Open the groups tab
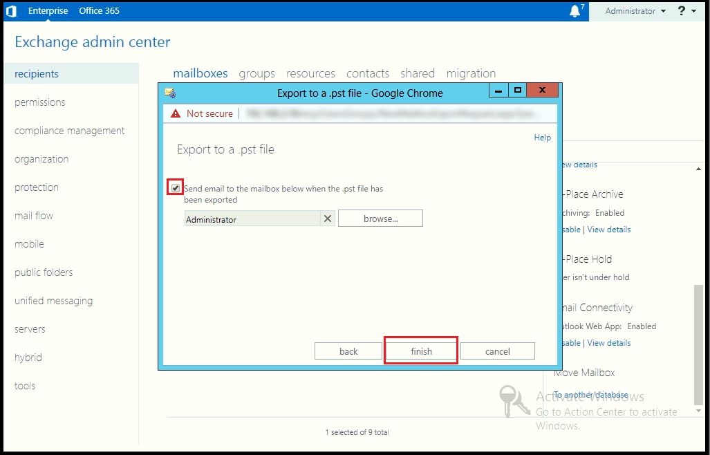The image size is (710, 455). [256, 73]
